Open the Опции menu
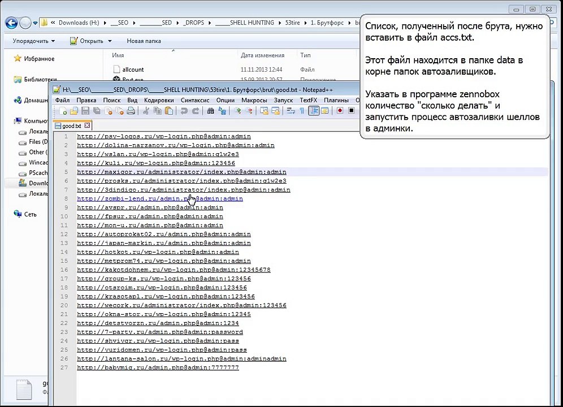563x407 pixels. point(225,100)
